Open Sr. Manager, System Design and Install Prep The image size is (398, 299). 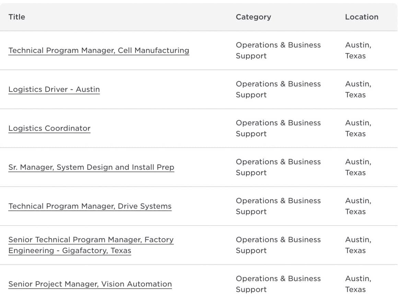(91, 167)
